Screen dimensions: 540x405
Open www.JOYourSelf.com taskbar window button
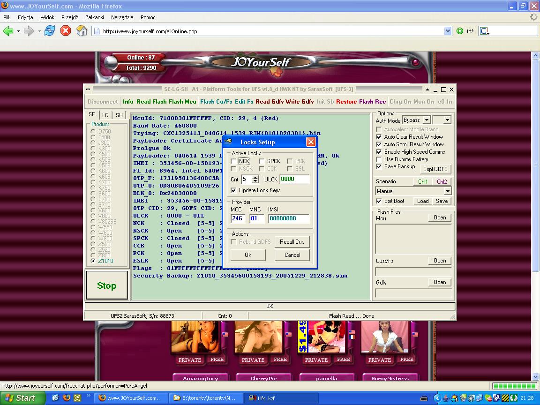(x=131, y=398)
